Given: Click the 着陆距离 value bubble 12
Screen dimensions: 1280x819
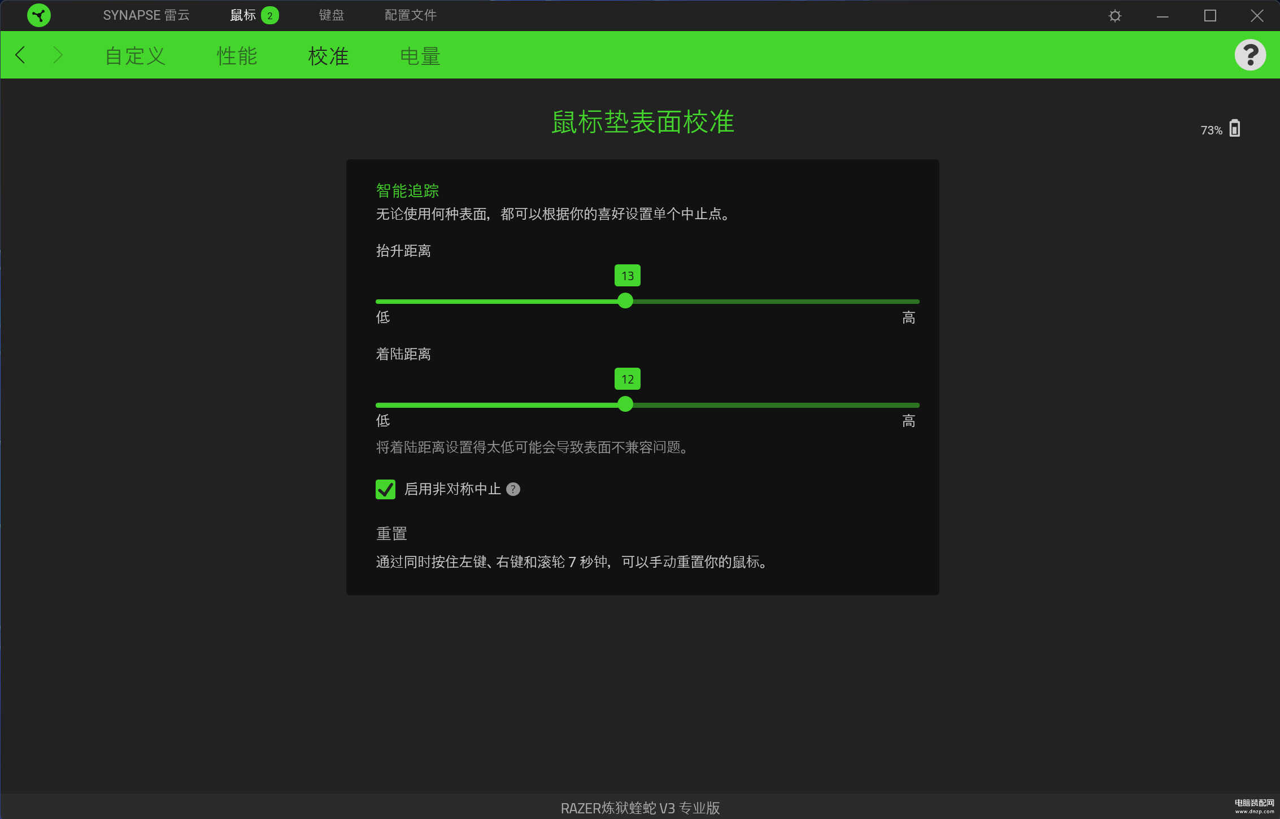Looking at the screenshot, I should pyautogui.click(x=628, y=379).
